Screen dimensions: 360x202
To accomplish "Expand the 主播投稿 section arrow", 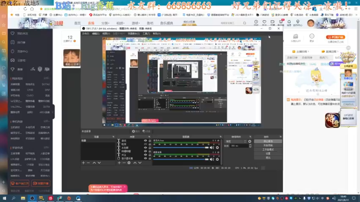I will pos(308,52).
